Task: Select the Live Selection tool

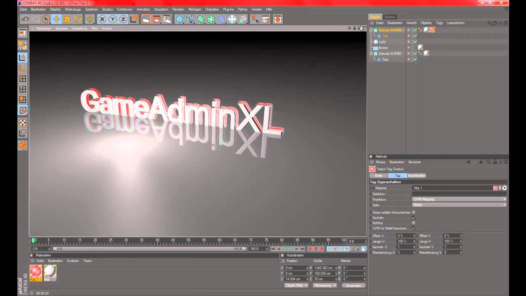Action: pyautogui.click(x=46, y=19)
